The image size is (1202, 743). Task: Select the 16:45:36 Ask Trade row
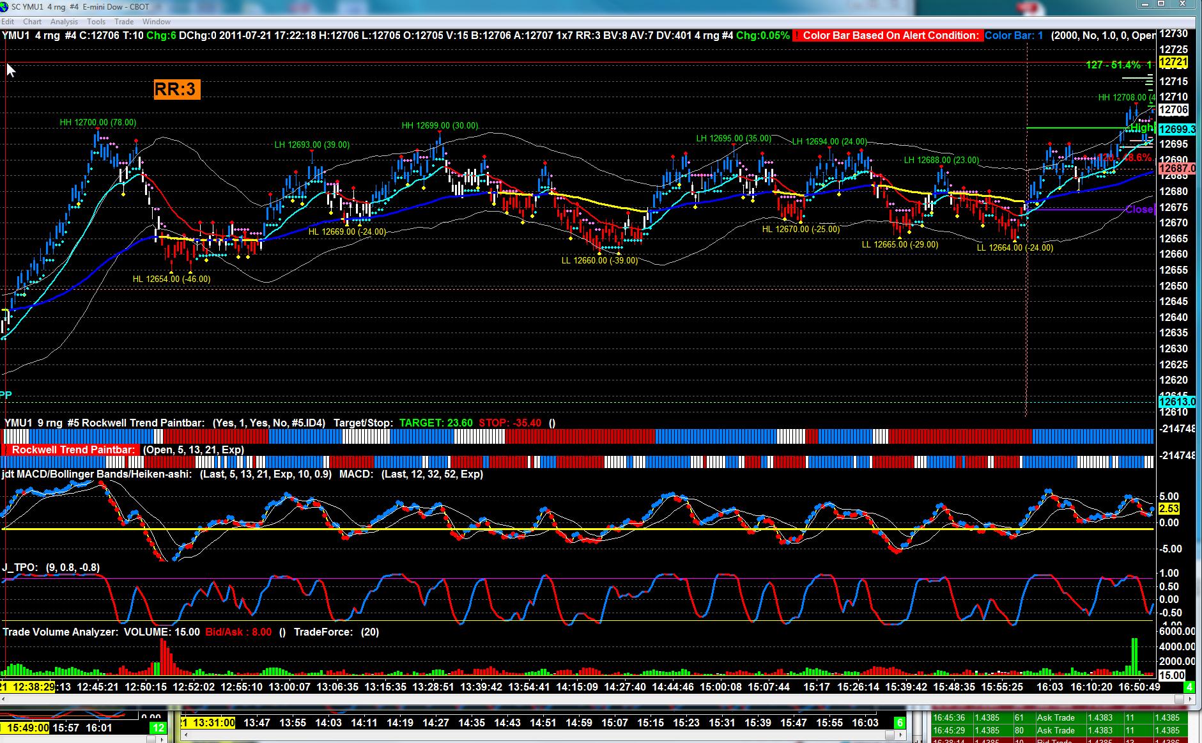tap(1059, 717)
